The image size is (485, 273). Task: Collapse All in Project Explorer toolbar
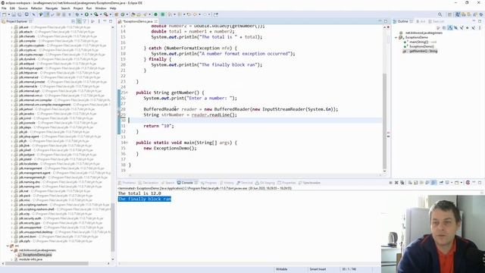73,21
